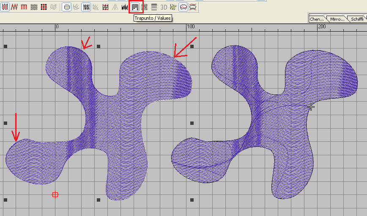Click the crossed-out red oval icon

[x=193, y=7]
